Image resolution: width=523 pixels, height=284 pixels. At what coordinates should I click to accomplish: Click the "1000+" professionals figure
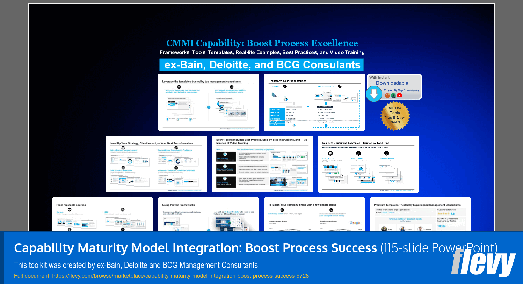(x=442, y=226)
